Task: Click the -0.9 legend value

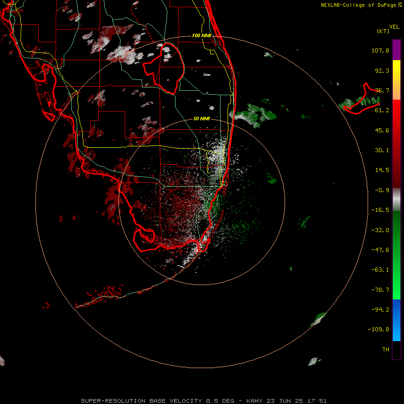Action: tap(382, 190)
